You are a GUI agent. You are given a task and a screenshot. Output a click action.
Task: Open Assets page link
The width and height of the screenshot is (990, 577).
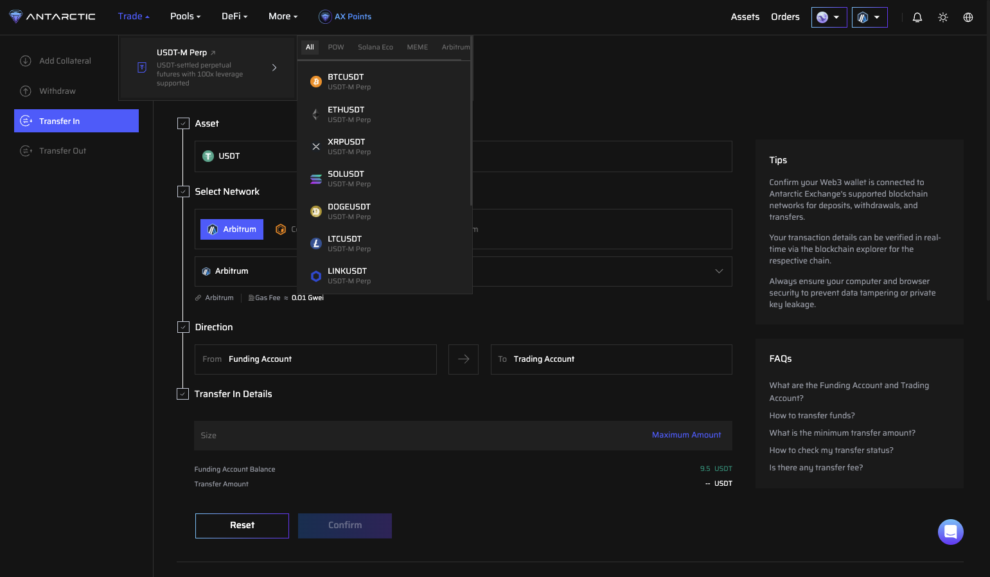pyautogui.click(x=745, y=17)
